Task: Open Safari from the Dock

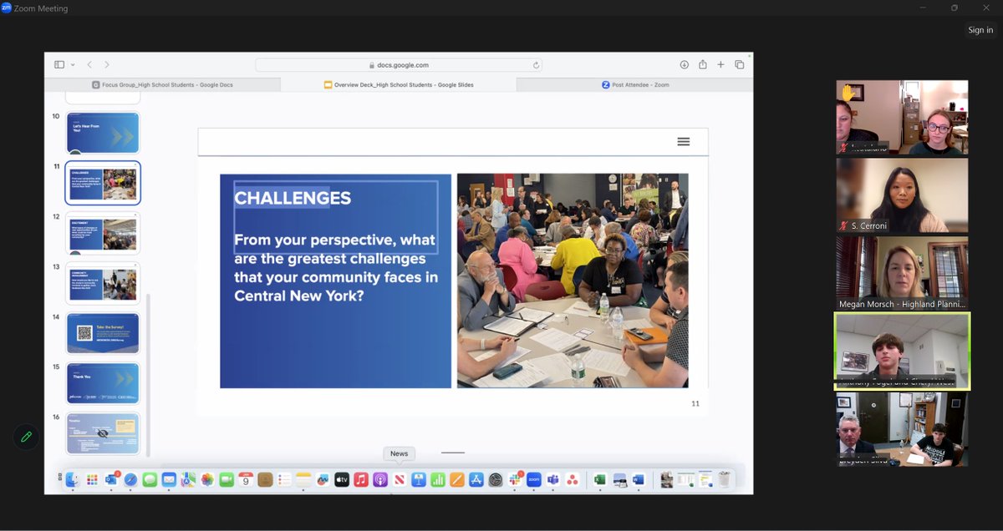Action: pyautogui.click(x=130, y=479)
